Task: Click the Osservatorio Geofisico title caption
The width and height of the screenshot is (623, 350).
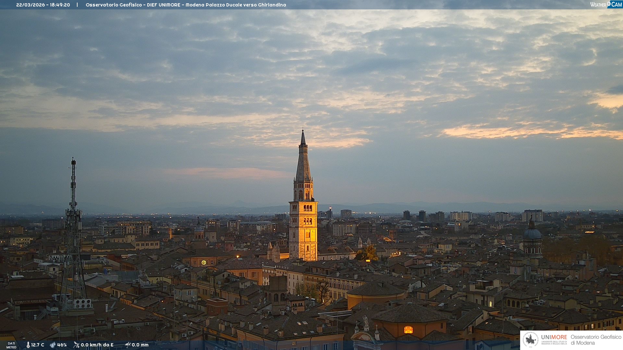Action: tap(186, 5)
